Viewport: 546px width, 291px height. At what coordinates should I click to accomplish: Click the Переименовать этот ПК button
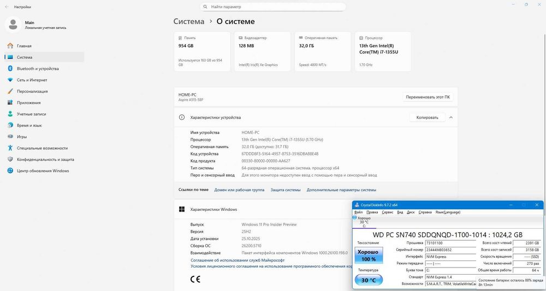[x=428, y=97]
